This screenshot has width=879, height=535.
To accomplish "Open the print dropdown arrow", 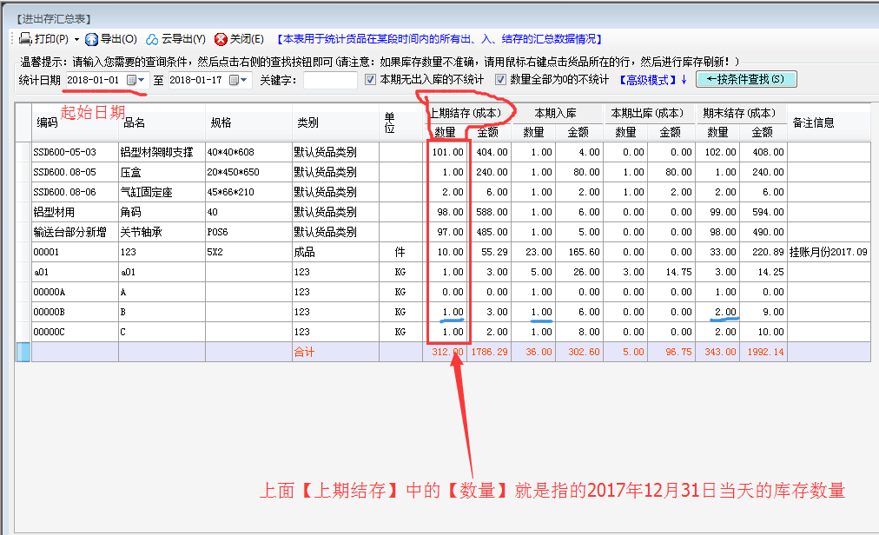I will (76, 39).
